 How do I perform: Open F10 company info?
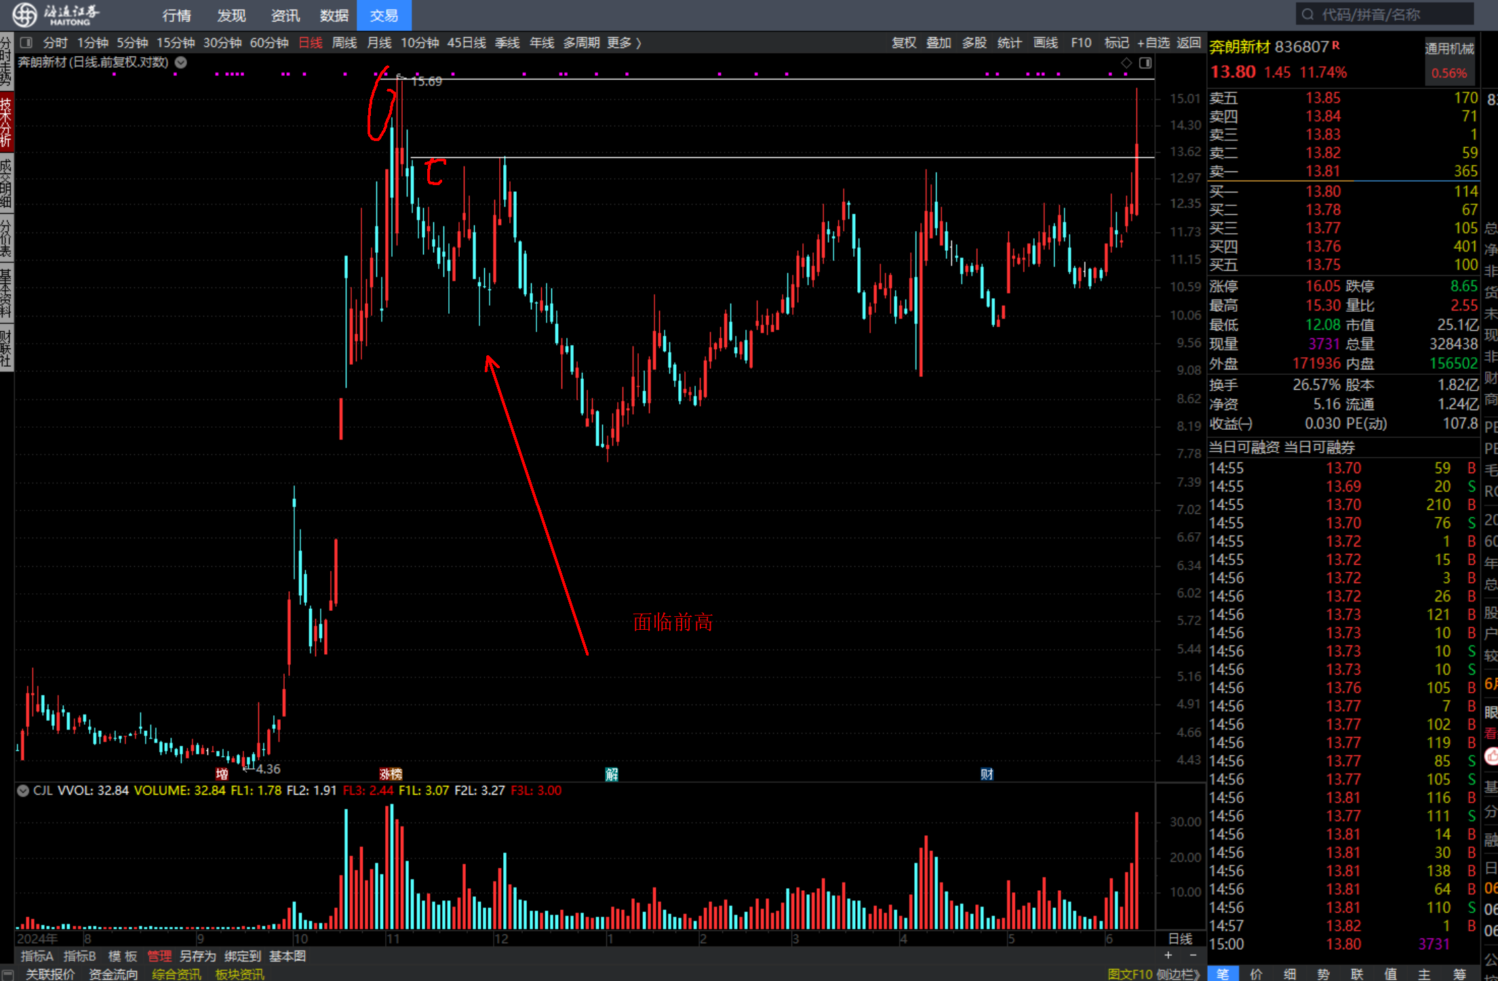(1082, 43)
